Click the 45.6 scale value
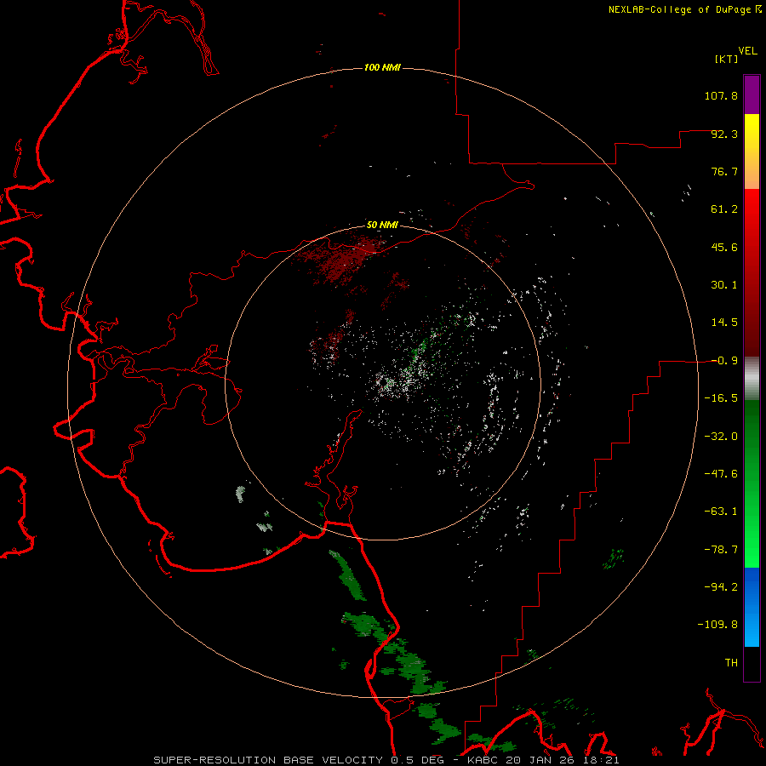766x766 pixels. (724, 247)
